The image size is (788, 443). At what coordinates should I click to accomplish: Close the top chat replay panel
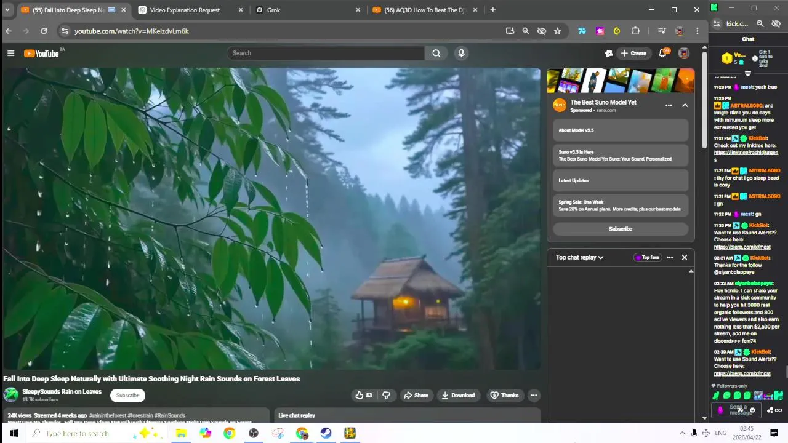[x=685, y=257]
